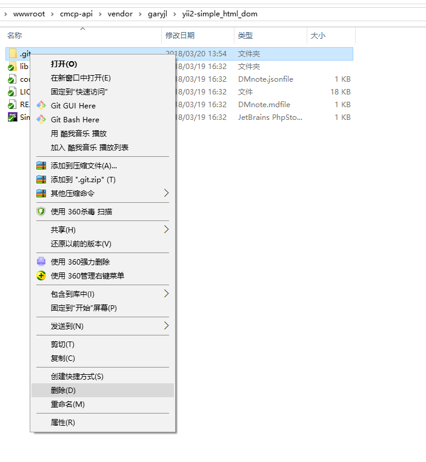Select the lib folder name
This screenshot has height=462, width=426.
tap(24, 66)
